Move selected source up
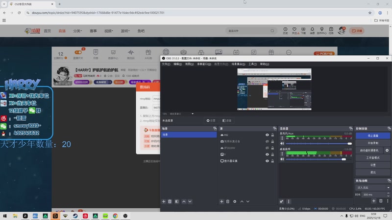Image resolution: width=392 pixels, height=220 pixels. [242, 201]
